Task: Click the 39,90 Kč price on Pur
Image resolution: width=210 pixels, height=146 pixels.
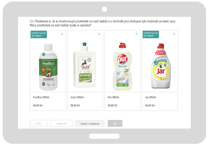Action: tap(112, 106)
